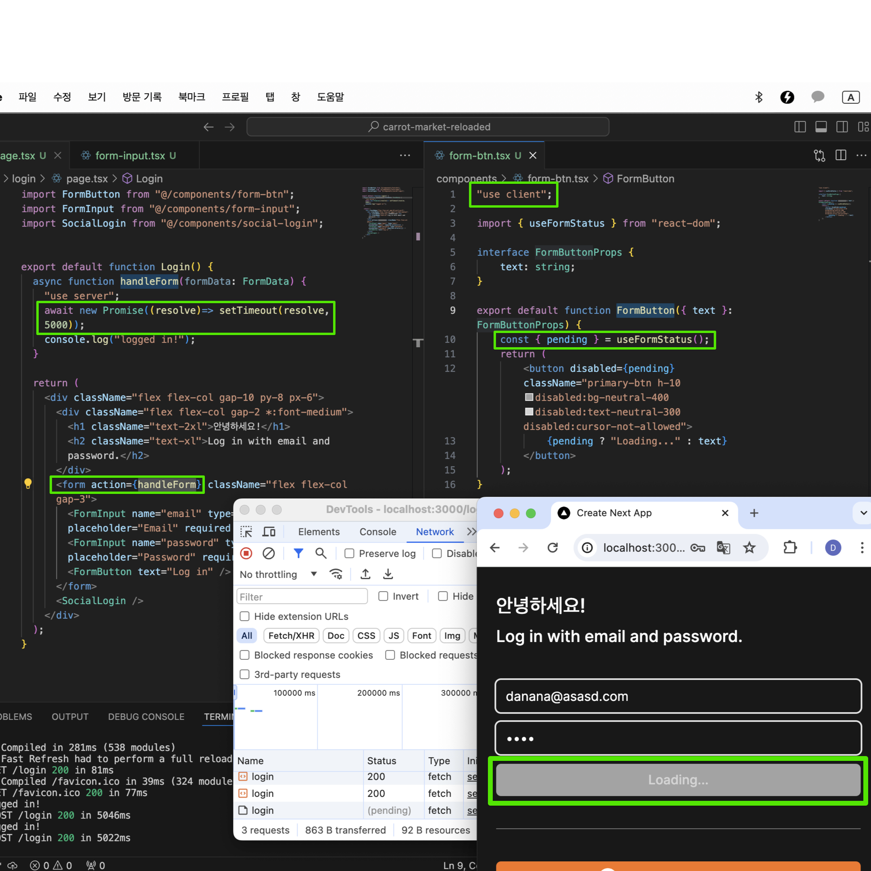
Task: Click the Chrome back arrow
Action: 495,548
